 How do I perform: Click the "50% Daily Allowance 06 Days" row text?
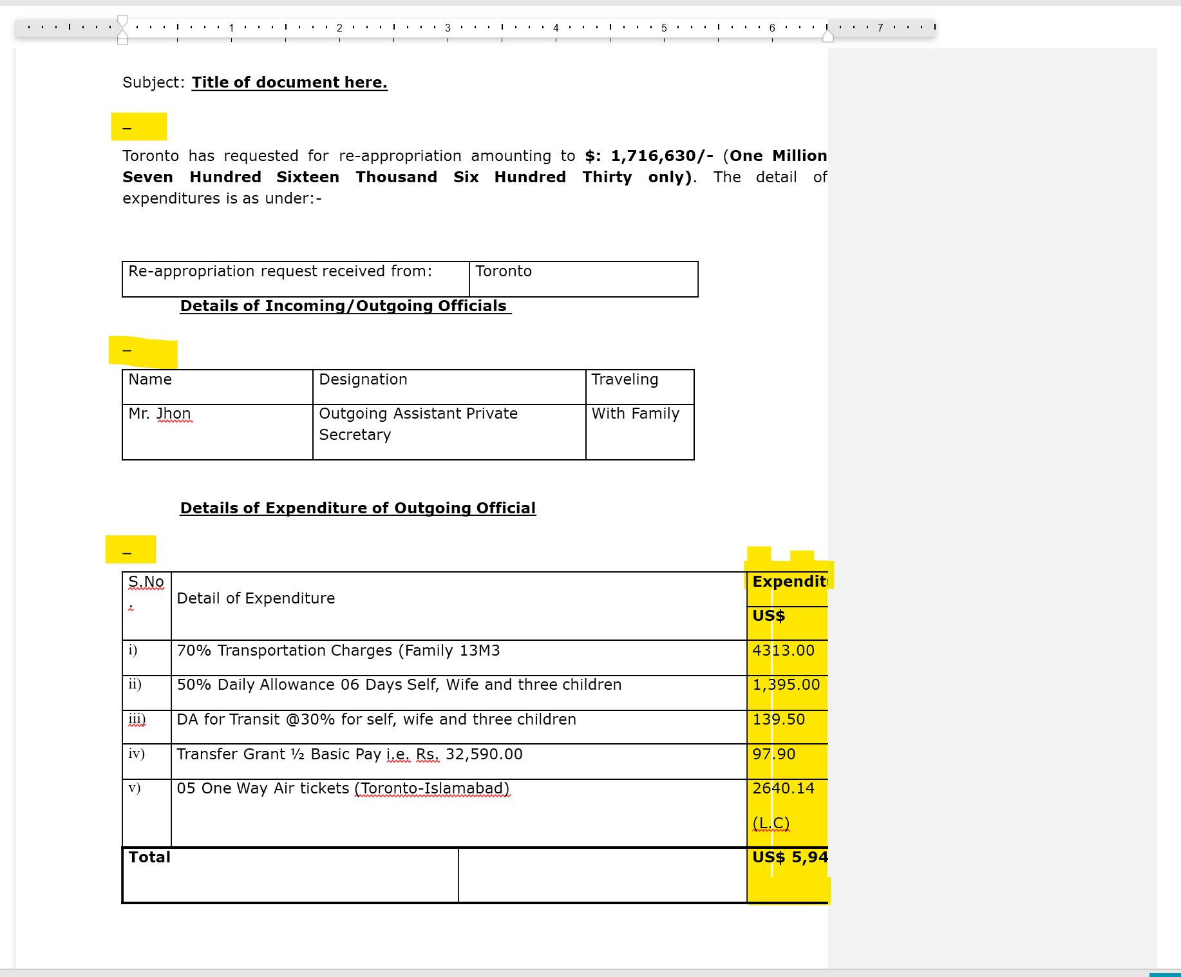click(x=399, y=685)
